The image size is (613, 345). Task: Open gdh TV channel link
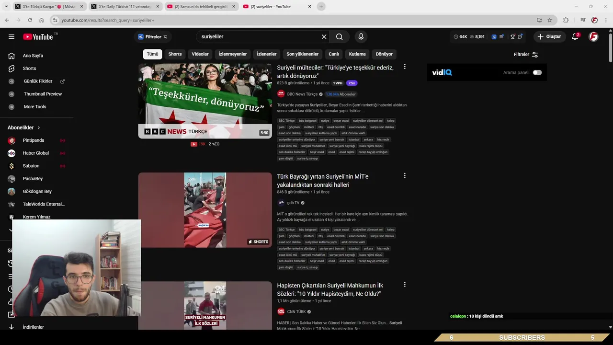pyautogui.click(x=293, y=203)
